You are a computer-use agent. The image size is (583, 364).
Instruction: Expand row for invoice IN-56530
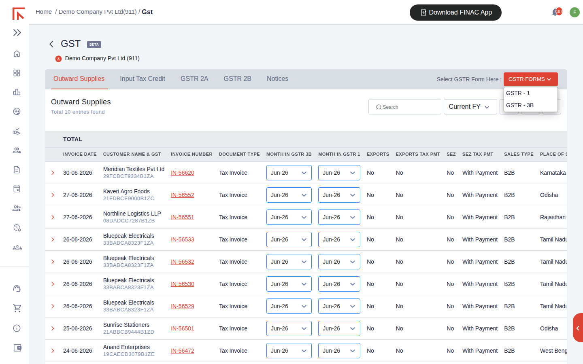pyautogui.click(x=53, y=284)
